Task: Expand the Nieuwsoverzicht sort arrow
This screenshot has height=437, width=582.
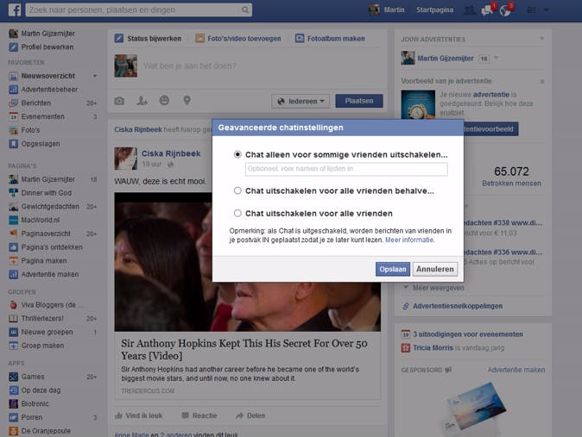Action: click(95, 76)
